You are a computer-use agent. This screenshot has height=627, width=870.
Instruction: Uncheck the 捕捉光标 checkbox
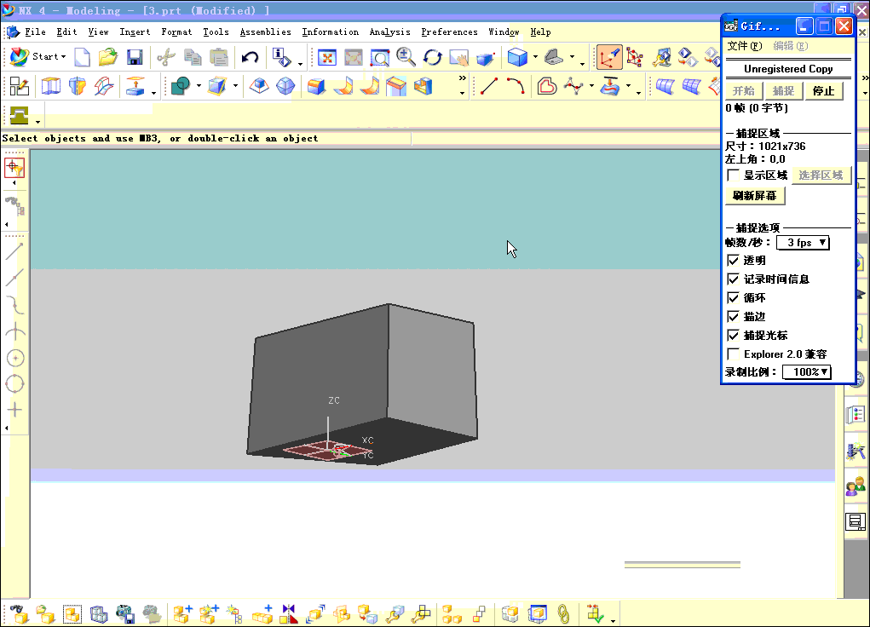733,335
